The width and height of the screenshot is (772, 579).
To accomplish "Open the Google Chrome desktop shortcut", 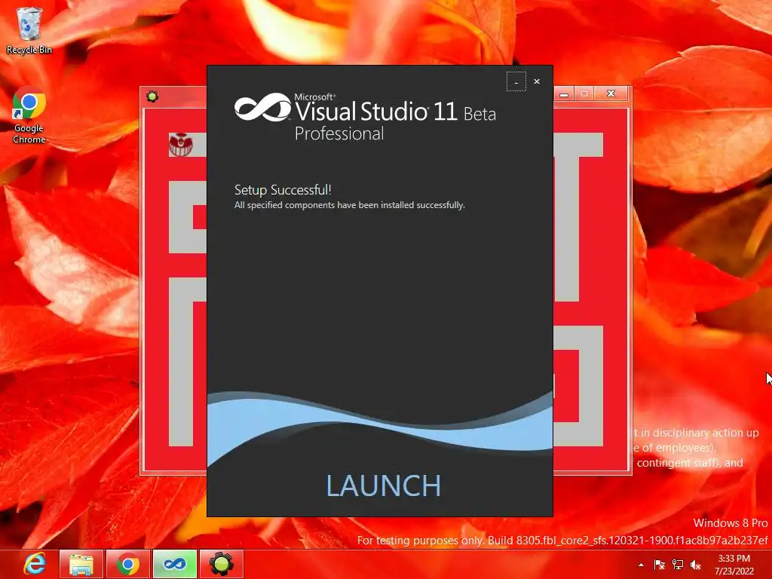I will [x=29, y=115].
